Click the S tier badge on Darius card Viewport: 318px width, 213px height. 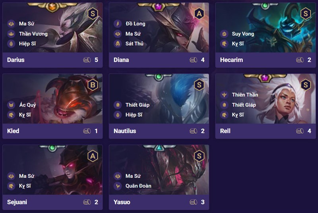click(x=93, y=14)
